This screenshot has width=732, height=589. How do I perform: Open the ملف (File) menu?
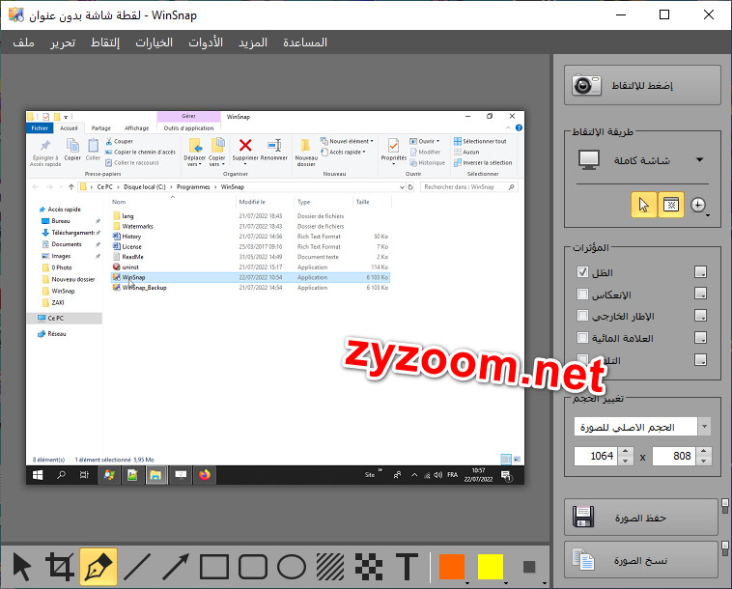click(x=23, y=42)
